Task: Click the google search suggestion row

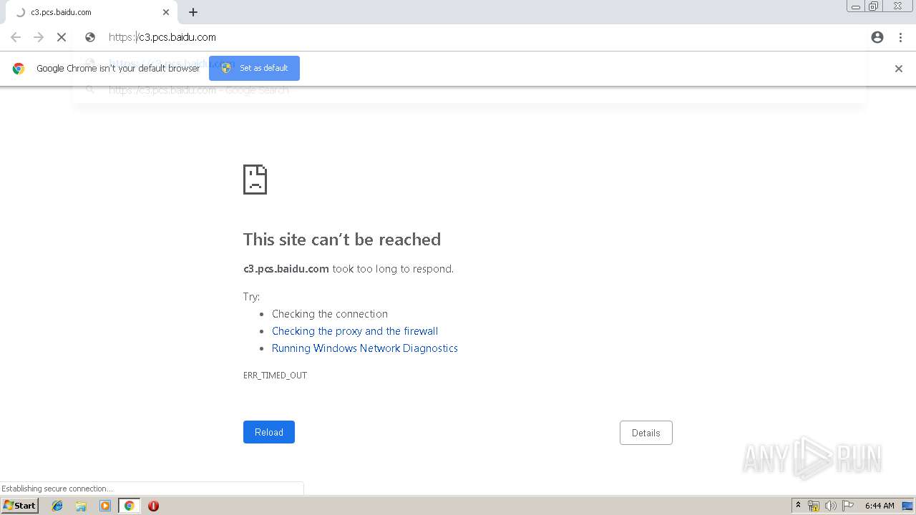Action: 469,90
